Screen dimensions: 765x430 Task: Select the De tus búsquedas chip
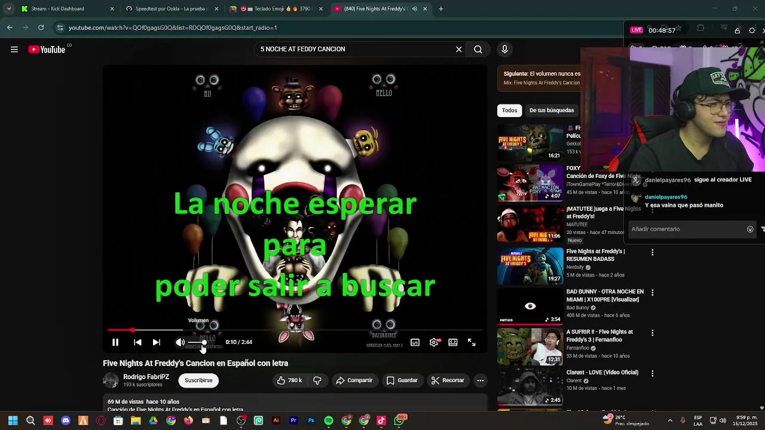[x=552, y=110]
